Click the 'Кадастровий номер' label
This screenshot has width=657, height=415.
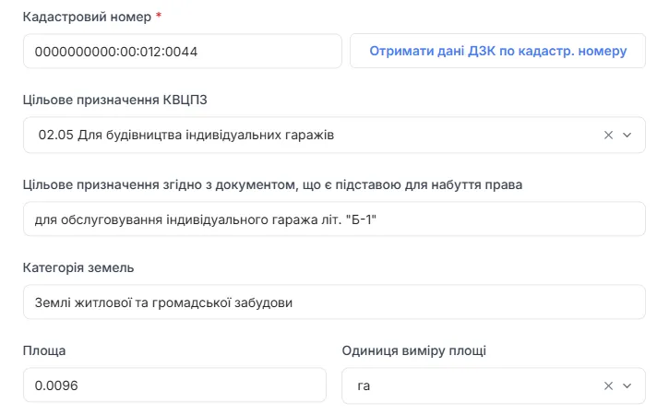pos(86,17)
